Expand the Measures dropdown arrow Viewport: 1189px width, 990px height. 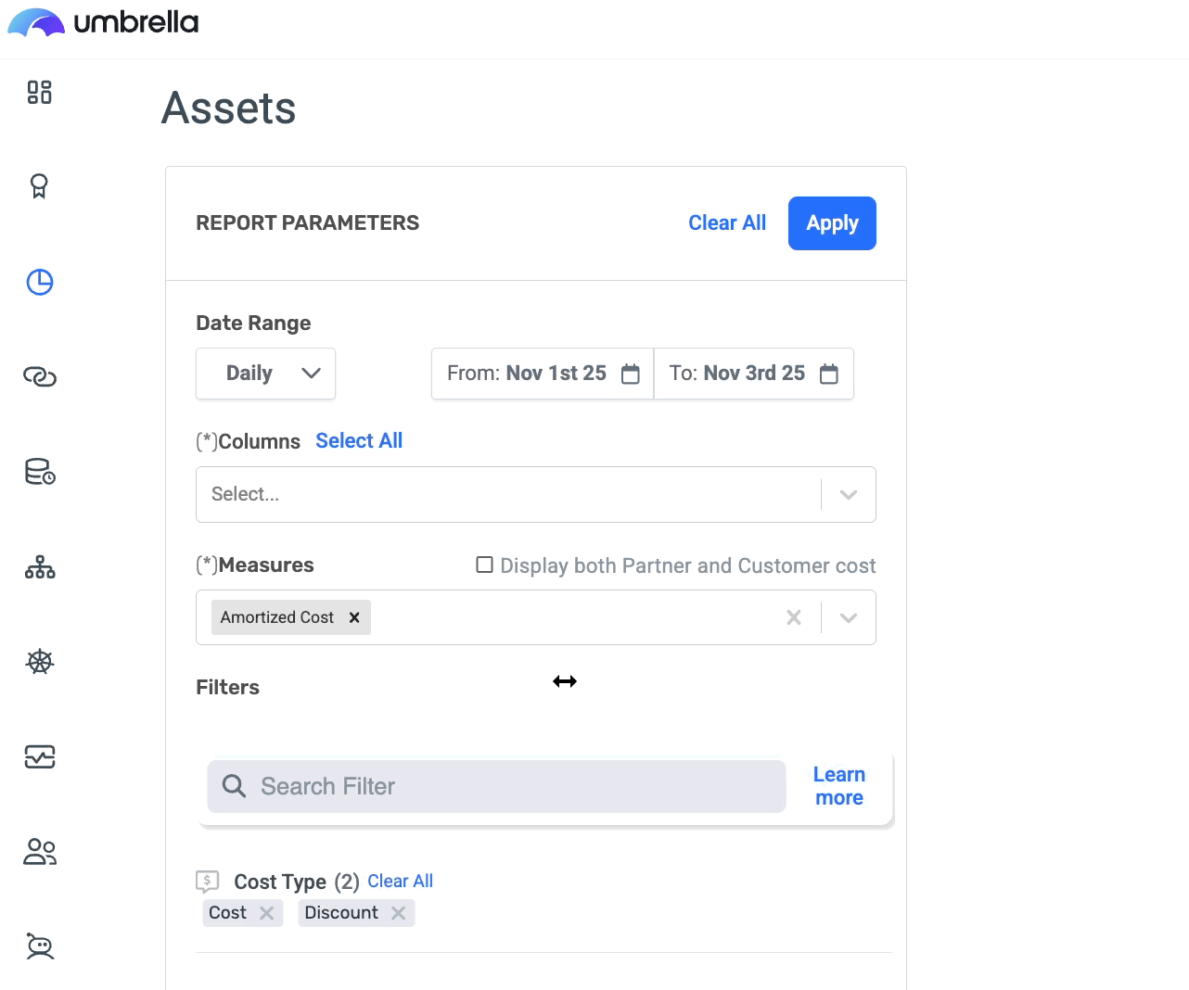tap(848, 618)
